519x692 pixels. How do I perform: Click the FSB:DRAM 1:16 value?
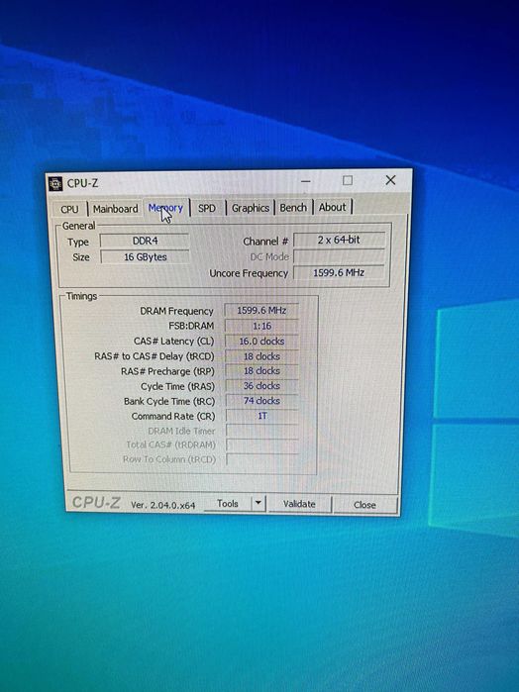coord(261,326)
